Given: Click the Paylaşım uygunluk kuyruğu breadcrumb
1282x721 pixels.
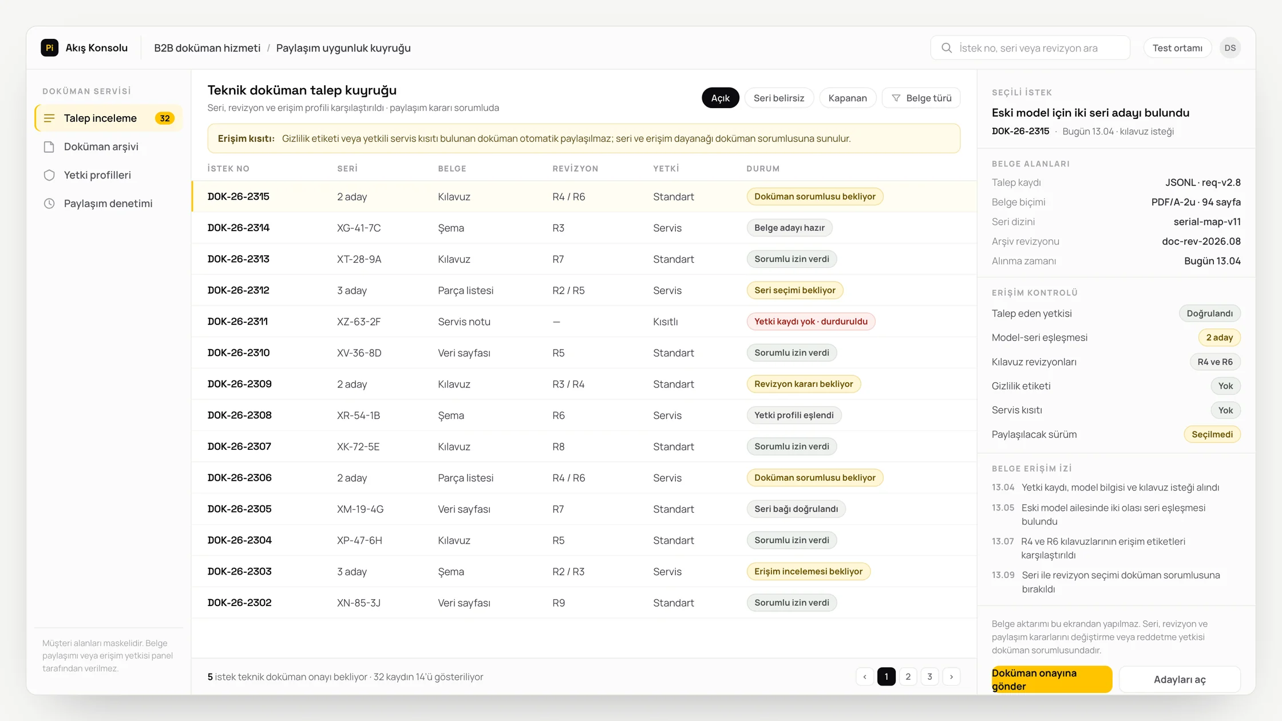Looking at the screenshot, I should (343, 48).
